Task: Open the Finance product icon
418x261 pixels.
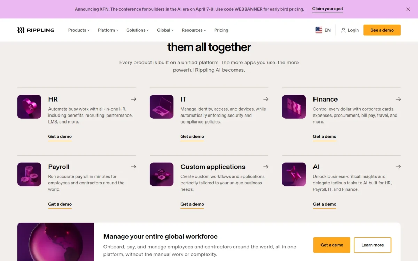Action: 294,107
